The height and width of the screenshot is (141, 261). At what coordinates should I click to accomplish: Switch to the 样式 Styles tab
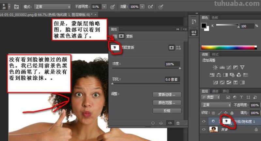pos(215,55)
